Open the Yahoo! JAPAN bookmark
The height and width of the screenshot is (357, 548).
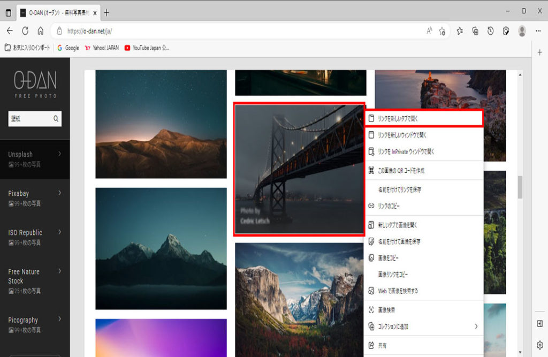pos(101,48)
